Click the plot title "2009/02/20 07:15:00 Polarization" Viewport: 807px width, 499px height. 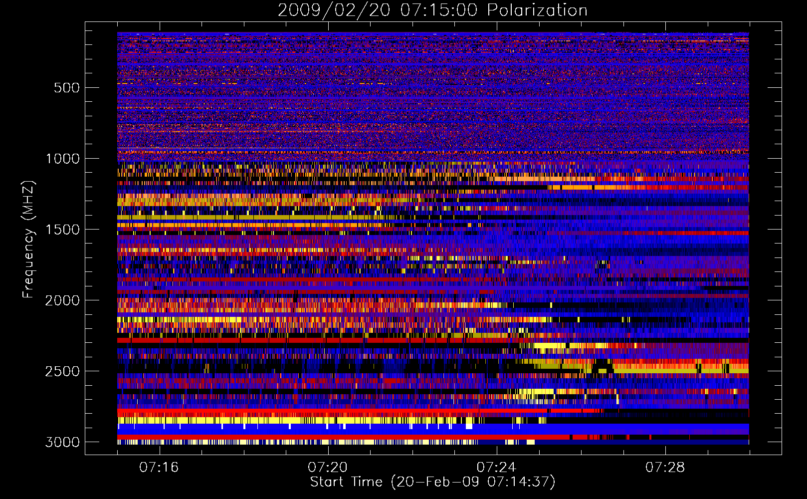(432, 10)
